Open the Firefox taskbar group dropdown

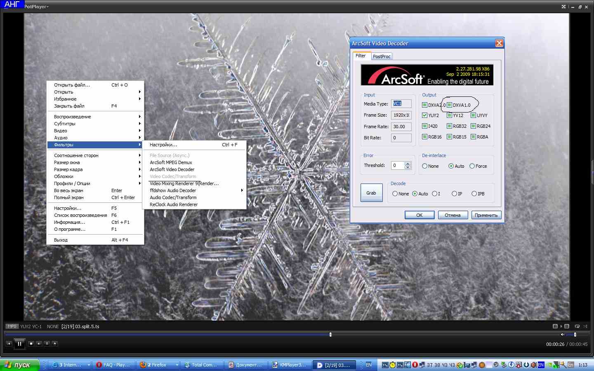tap(177, 365)
